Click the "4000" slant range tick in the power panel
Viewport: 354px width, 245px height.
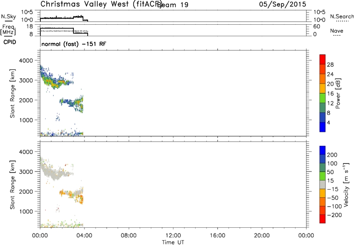(26, 61)
